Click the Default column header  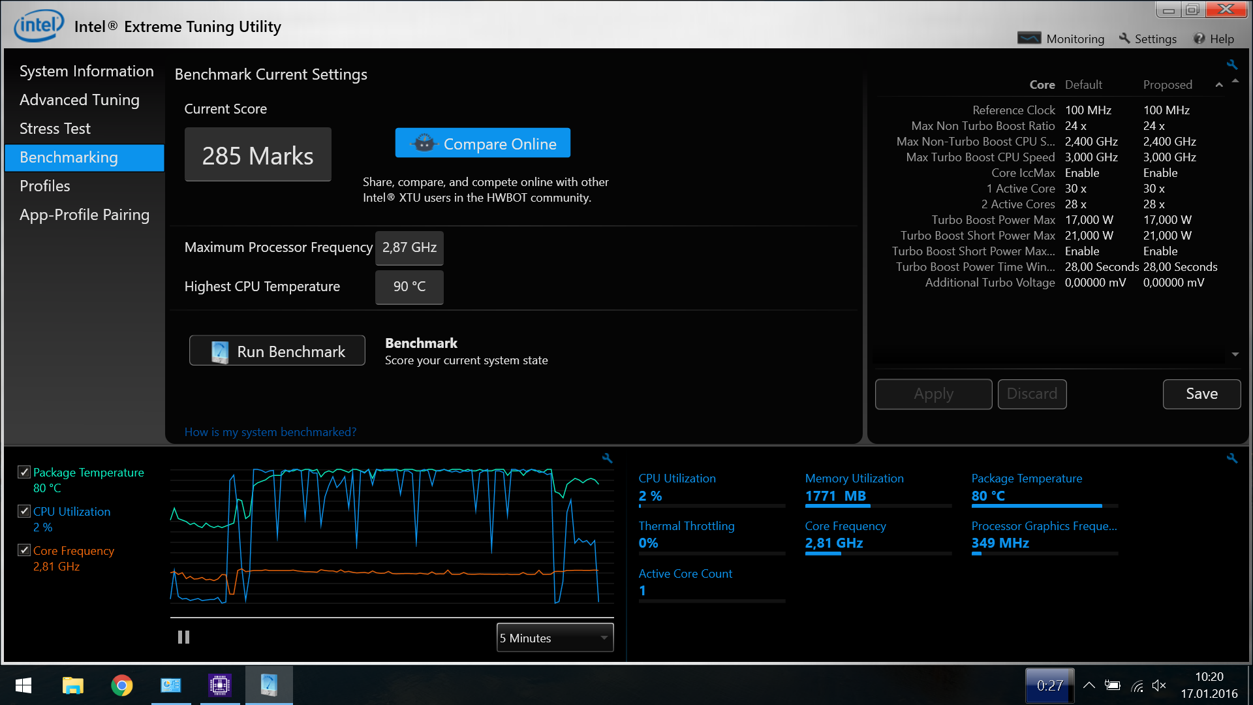pos(1083,85)
